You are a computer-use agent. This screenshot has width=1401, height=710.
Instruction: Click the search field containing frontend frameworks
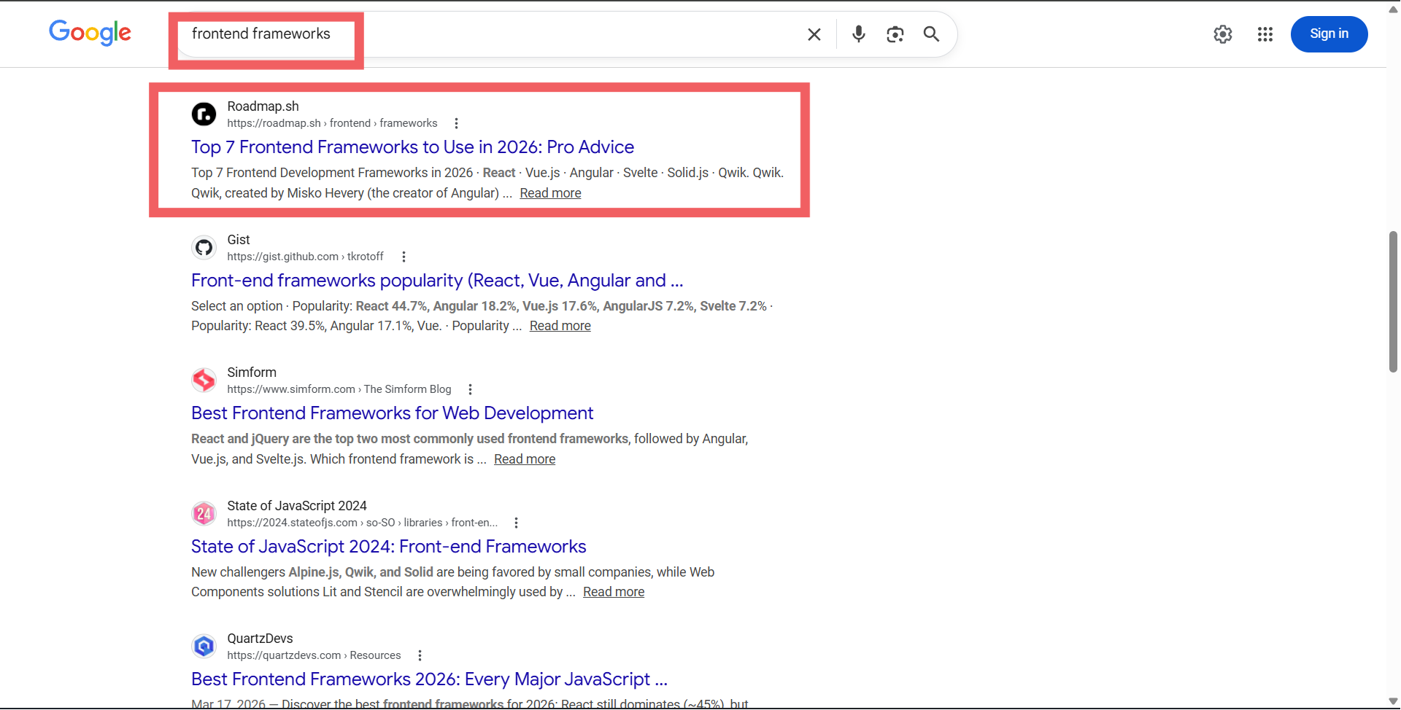coord(489,34)
